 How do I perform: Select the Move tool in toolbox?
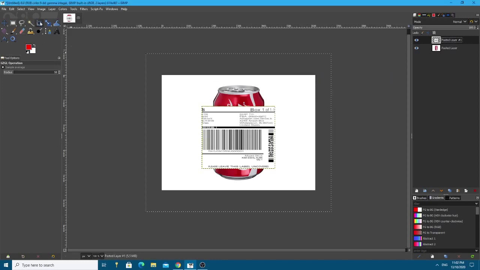pyautogui.click(x=4, y=23)
